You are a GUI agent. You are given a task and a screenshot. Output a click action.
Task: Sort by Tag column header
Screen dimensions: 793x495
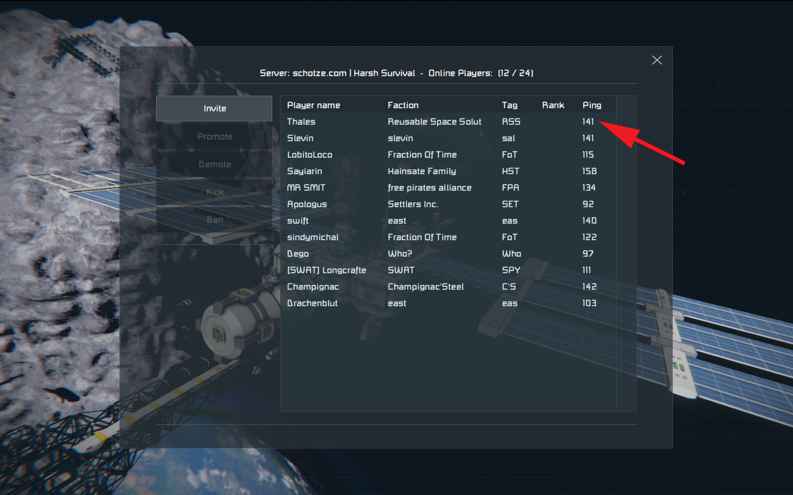(509, 105)
